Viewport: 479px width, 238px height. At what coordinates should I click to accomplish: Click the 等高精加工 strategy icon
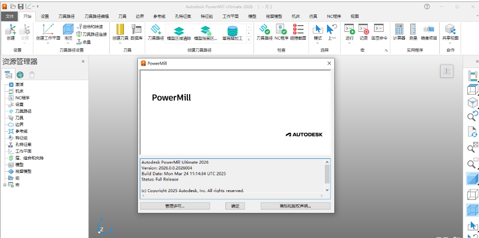[233, 33]
